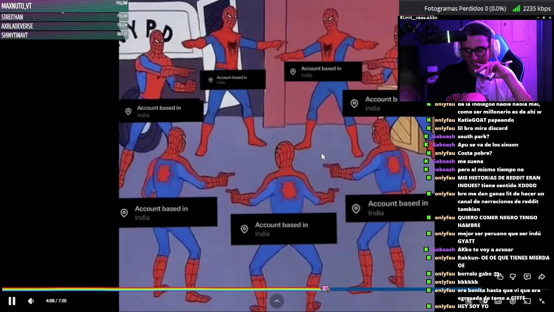Click the cast to device icon
The image size is (554, 312).
(527, 301)
